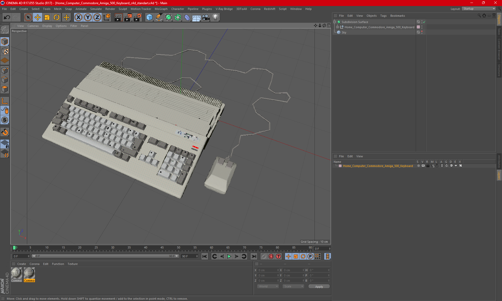Open viewport Display menu
The height and width of the screenshot is (301, 502).
(x=47, y=26)
